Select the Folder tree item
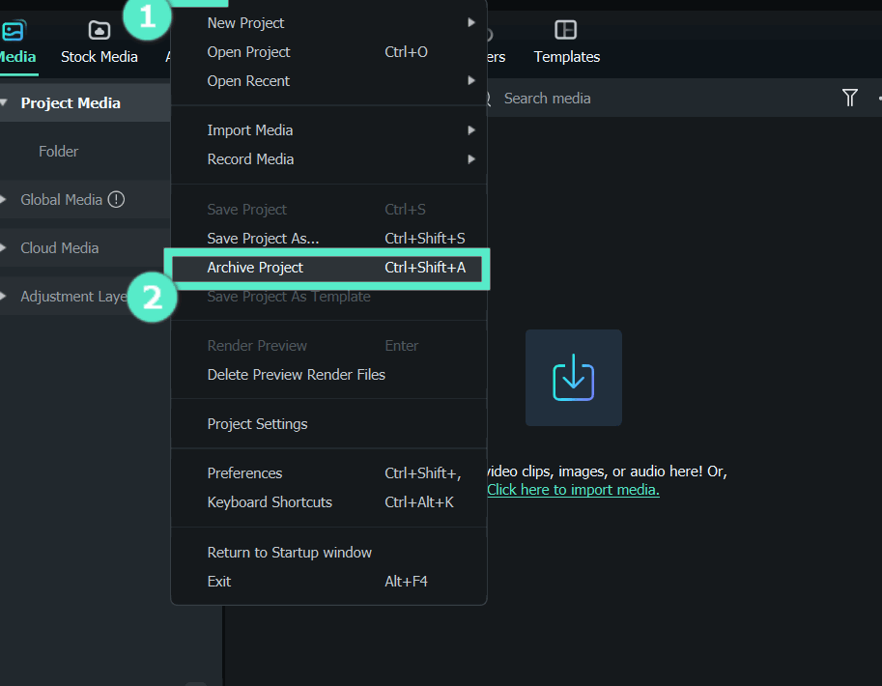The image size is (882, 686). [59, 152]
